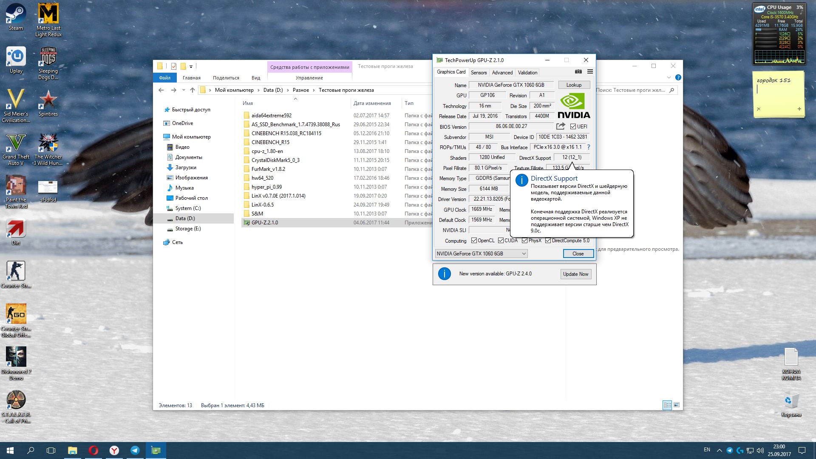
Task: Click the up-arrow navigation icon in Explorer
Action: click(193, 90)
